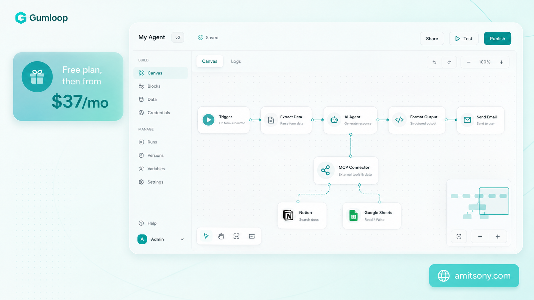
Task: Click the frame selection tool in bottom toolbar
Action: point(236,236)
